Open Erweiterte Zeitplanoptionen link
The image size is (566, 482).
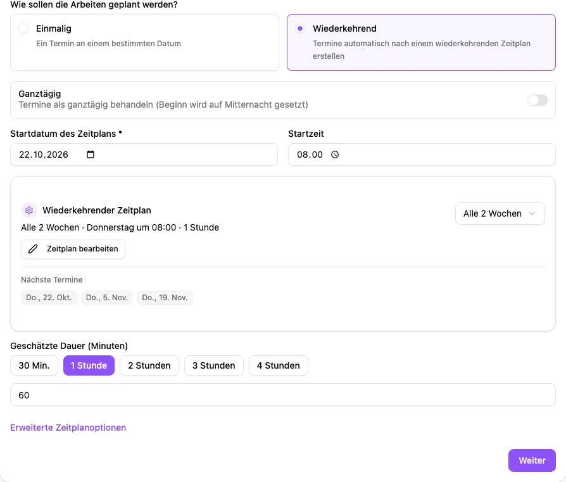point(68,428)
